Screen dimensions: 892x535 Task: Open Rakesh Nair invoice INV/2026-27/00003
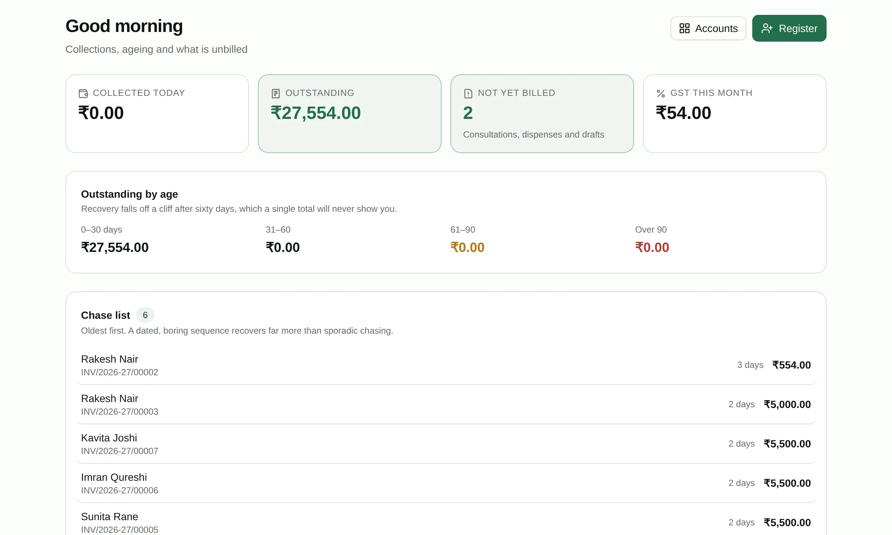point(446,404)
